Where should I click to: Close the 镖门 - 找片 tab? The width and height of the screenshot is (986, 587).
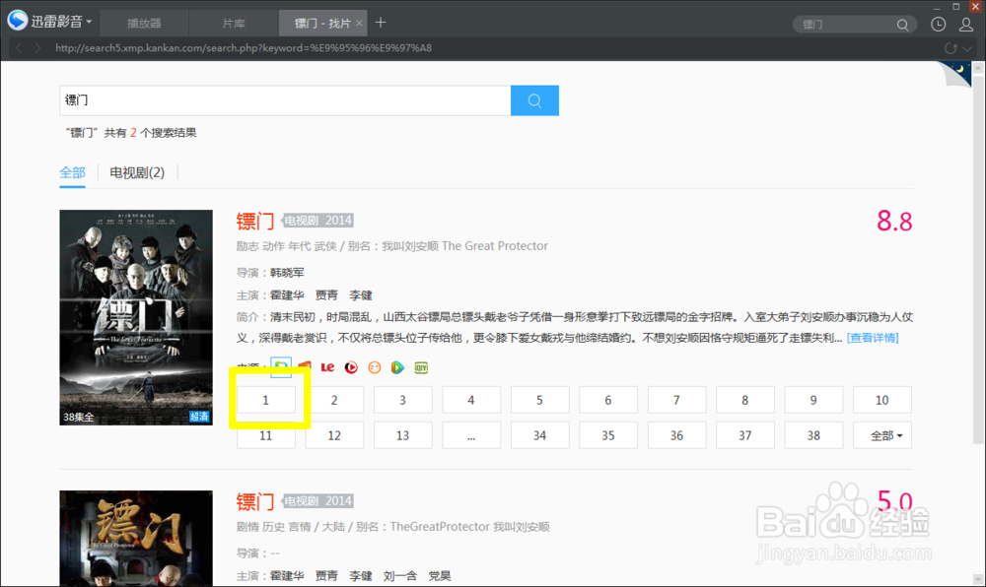tap(359, 24)
